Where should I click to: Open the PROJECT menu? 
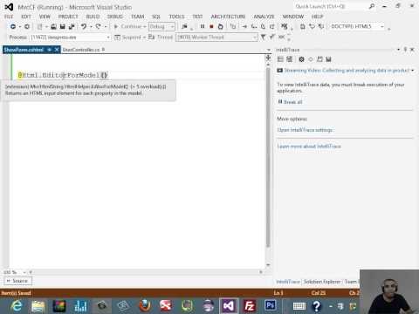(68, 17)
